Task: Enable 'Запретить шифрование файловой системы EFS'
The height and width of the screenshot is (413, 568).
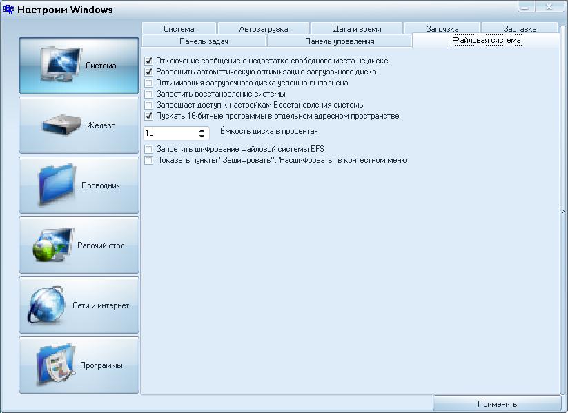Action: pyautogui.click(x=148, y=149)
